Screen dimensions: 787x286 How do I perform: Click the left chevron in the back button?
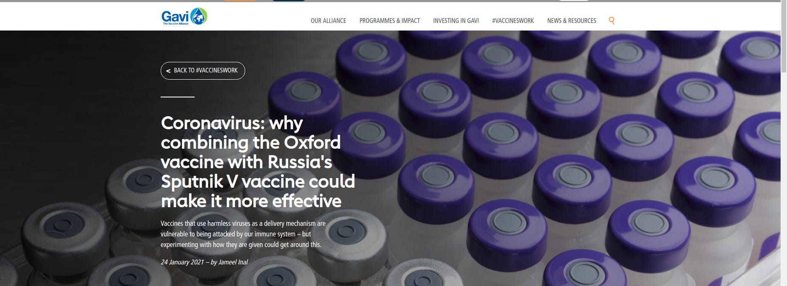pyautogui.click(x=168, y=71)
